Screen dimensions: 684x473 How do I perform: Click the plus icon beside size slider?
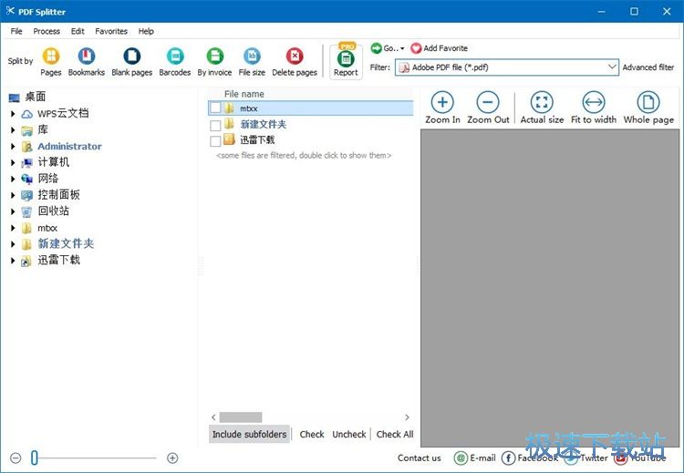pyautogui.click(x=172, y=458)
